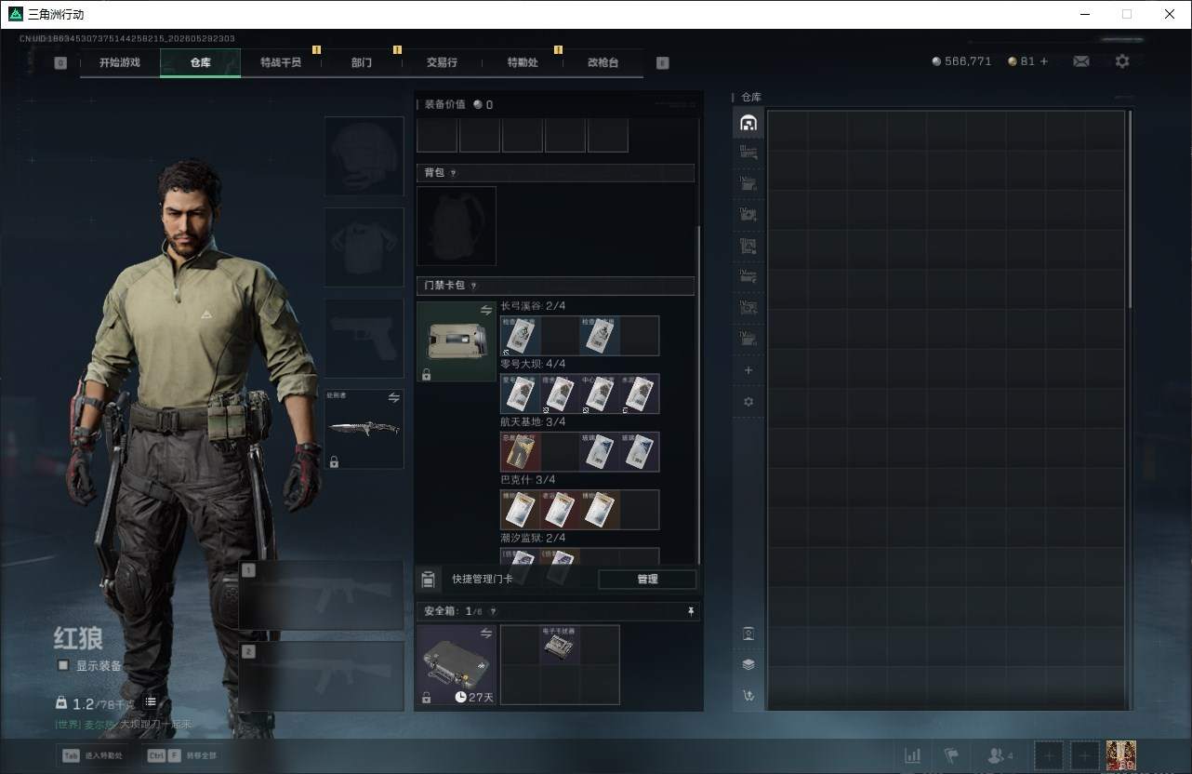Pin the safe box panel
Viewport: 1192px width, 774px height.
tap(691, 611)
